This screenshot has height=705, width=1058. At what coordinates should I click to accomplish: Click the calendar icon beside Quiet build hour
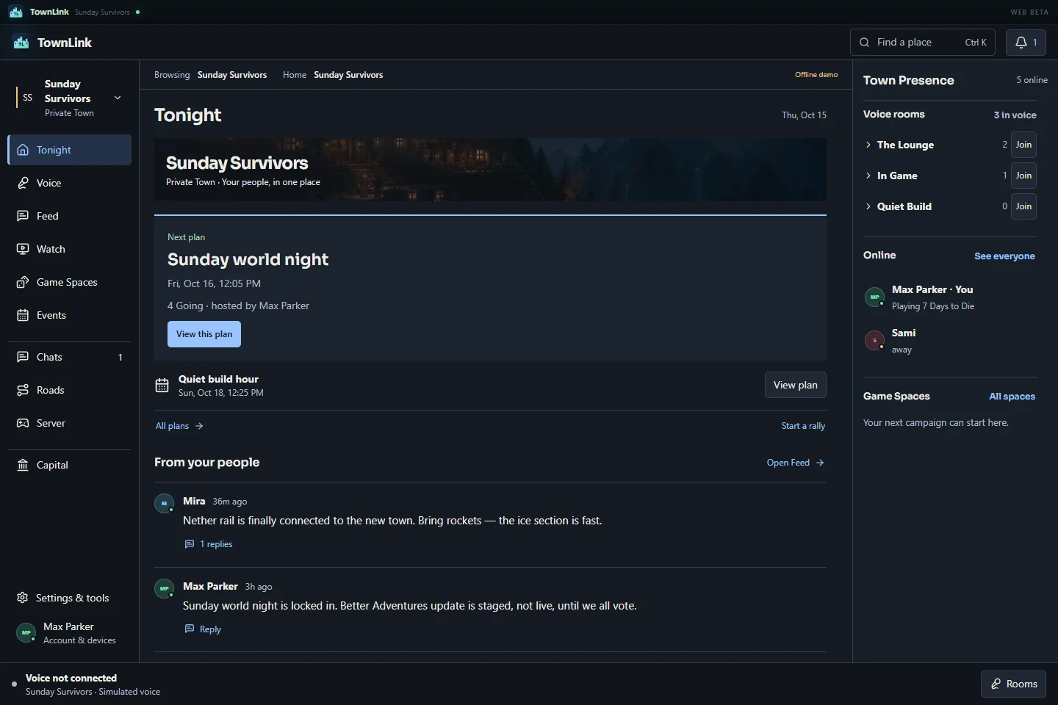pos(162,386)
